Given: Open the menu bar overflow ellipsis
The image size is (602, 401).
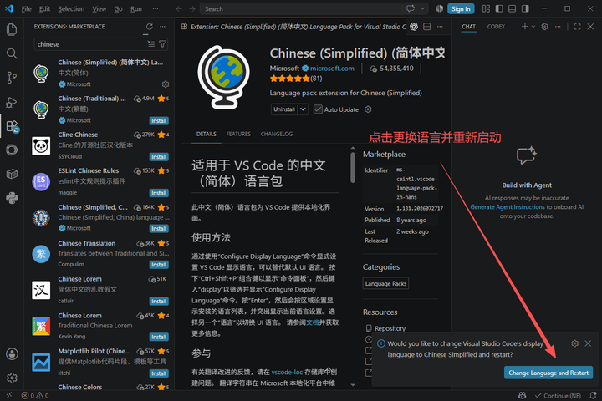Looking at the screenshot, I should (x=156, y=8).
